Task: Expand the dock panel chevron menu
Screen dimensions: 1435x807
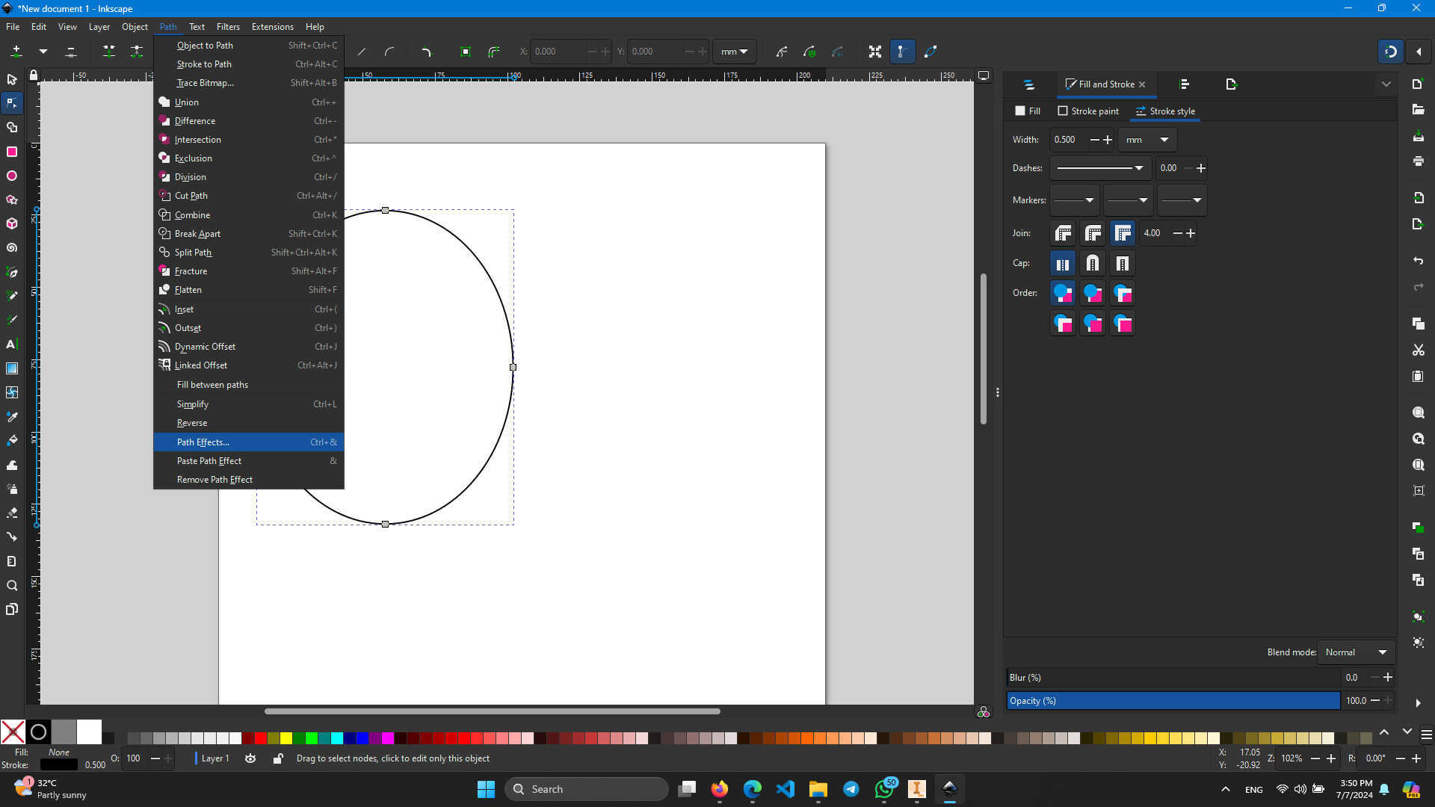Action: pyautogui.click(x=1386, y=84)
